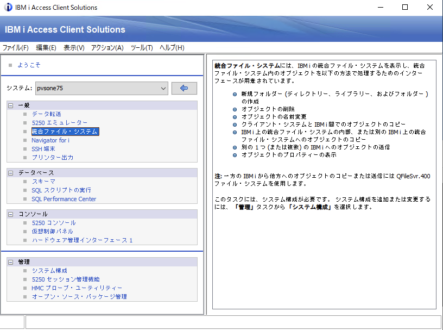Open スキーマ link
The image size is (443, 330).
coord(43,182)
